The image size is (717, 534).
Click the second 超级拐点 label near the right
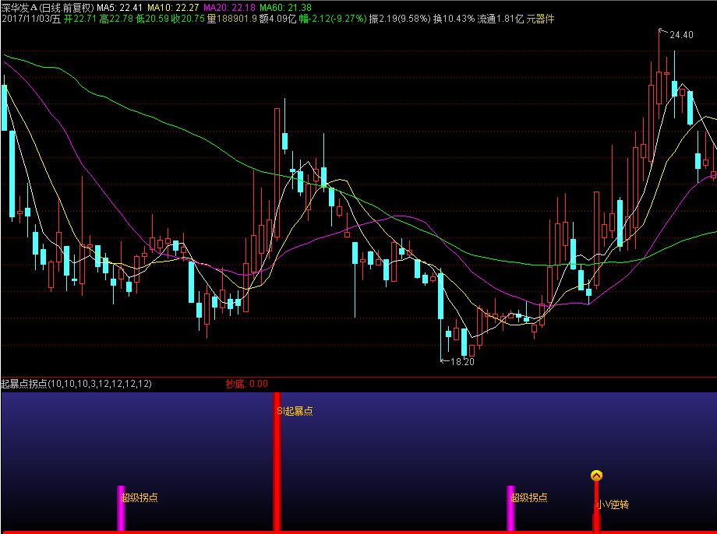(x=528, y=497)
